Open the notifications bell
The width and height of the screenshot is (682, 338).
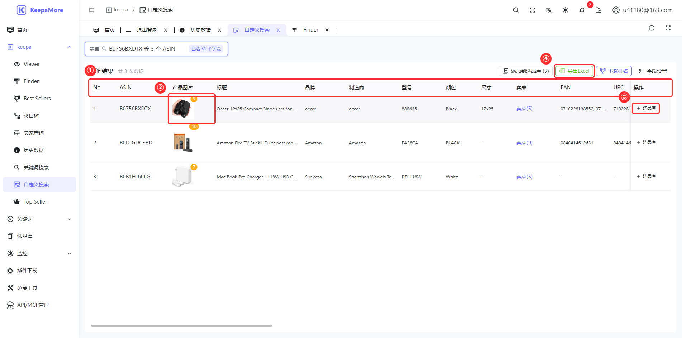(x=582, y=10)
